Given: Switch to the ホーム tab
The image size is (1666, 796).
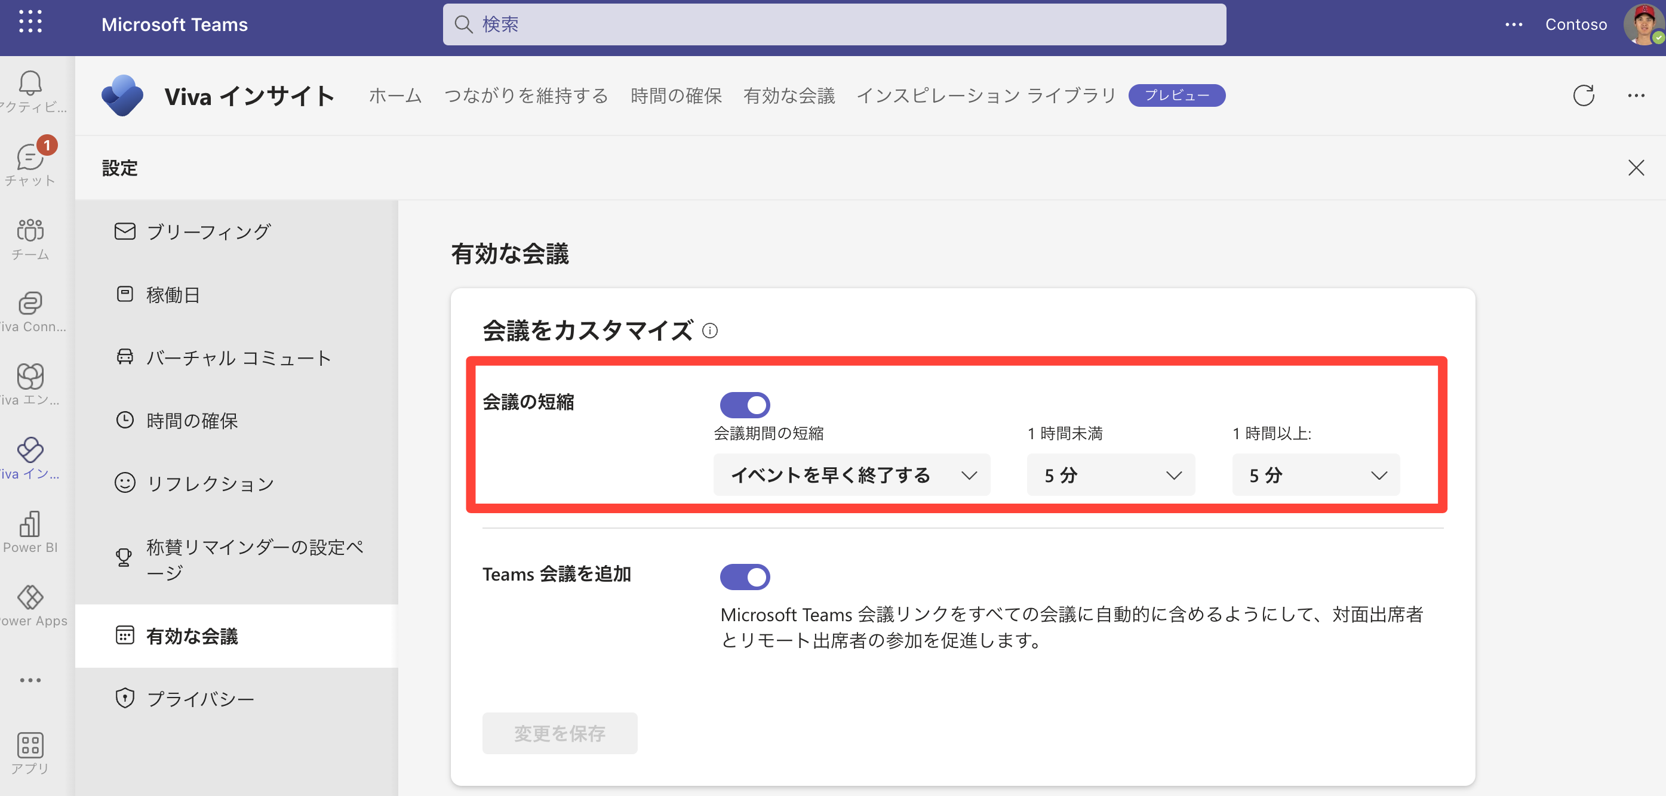Looking at the screenshot, I should [x=395, y=95].
